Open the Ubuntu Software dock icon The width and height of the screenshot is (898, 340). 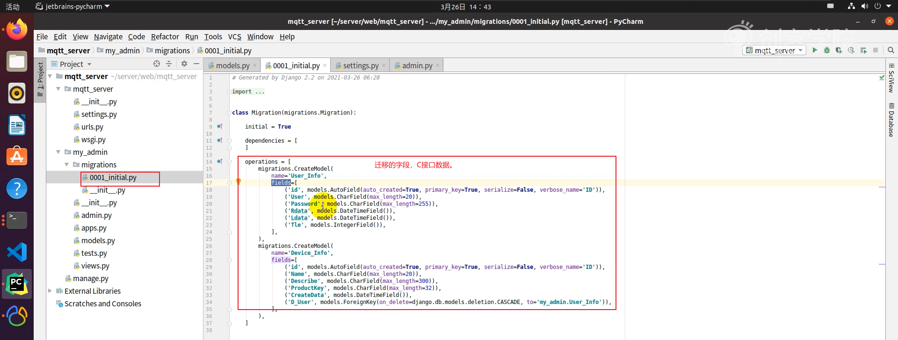[x=17, y=157]
